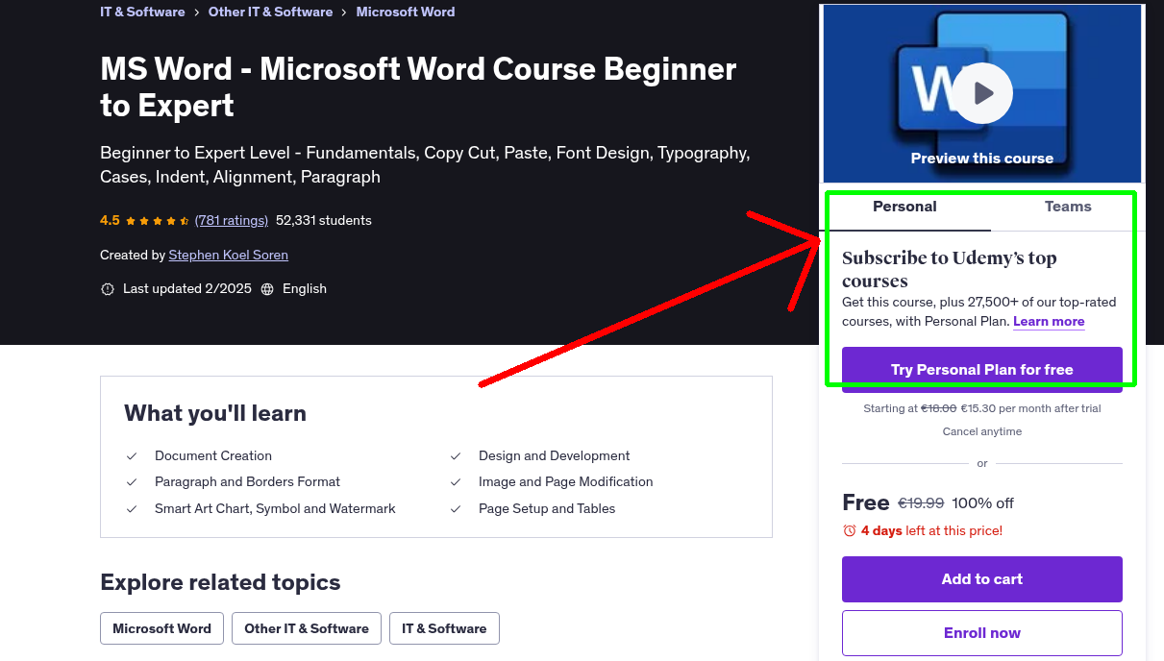Click Design and Development learning item
1164x661 pixels.
pos(555,455)
